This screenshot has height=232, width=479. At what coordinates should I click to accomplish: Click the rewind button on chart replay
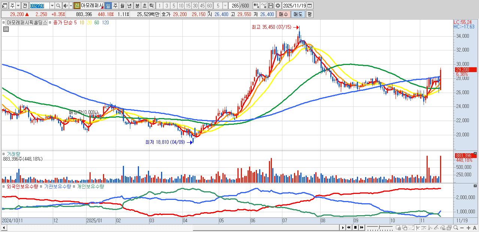pyautogui.click(x=349, y=228)
